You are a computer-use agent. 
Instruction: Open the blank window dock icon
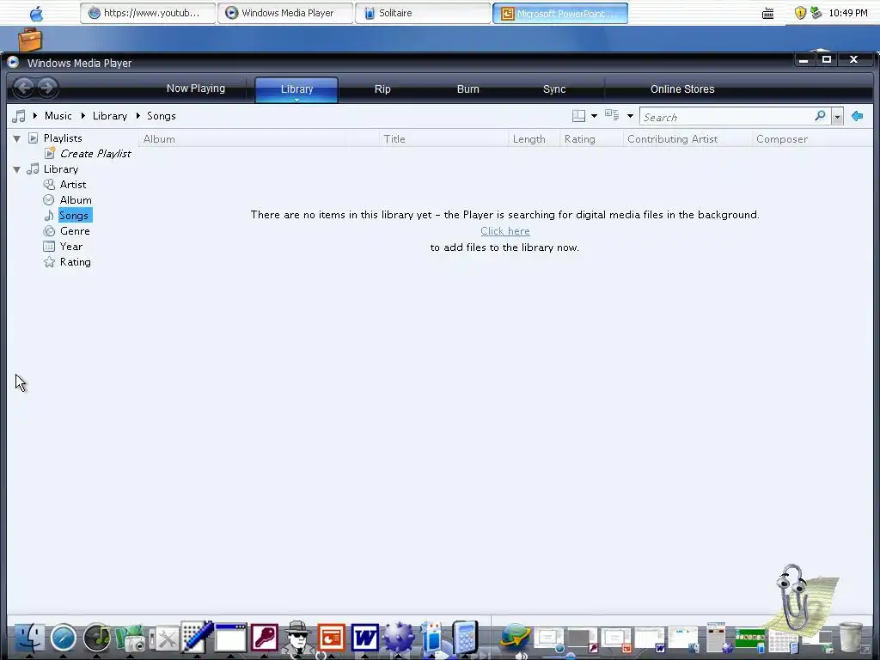(230, 639)
